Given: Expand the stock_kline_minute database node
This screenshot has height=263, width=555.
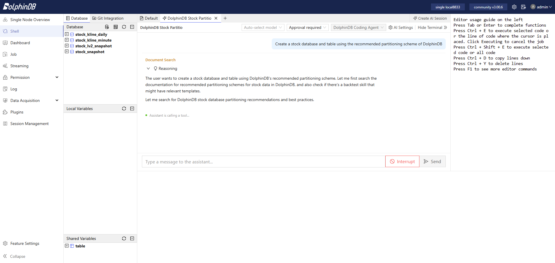Looking at the screenshot, I should [67, 40].
